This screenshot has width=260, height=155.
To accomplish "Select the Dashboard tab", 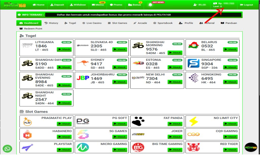I will [x=29, y=23].
